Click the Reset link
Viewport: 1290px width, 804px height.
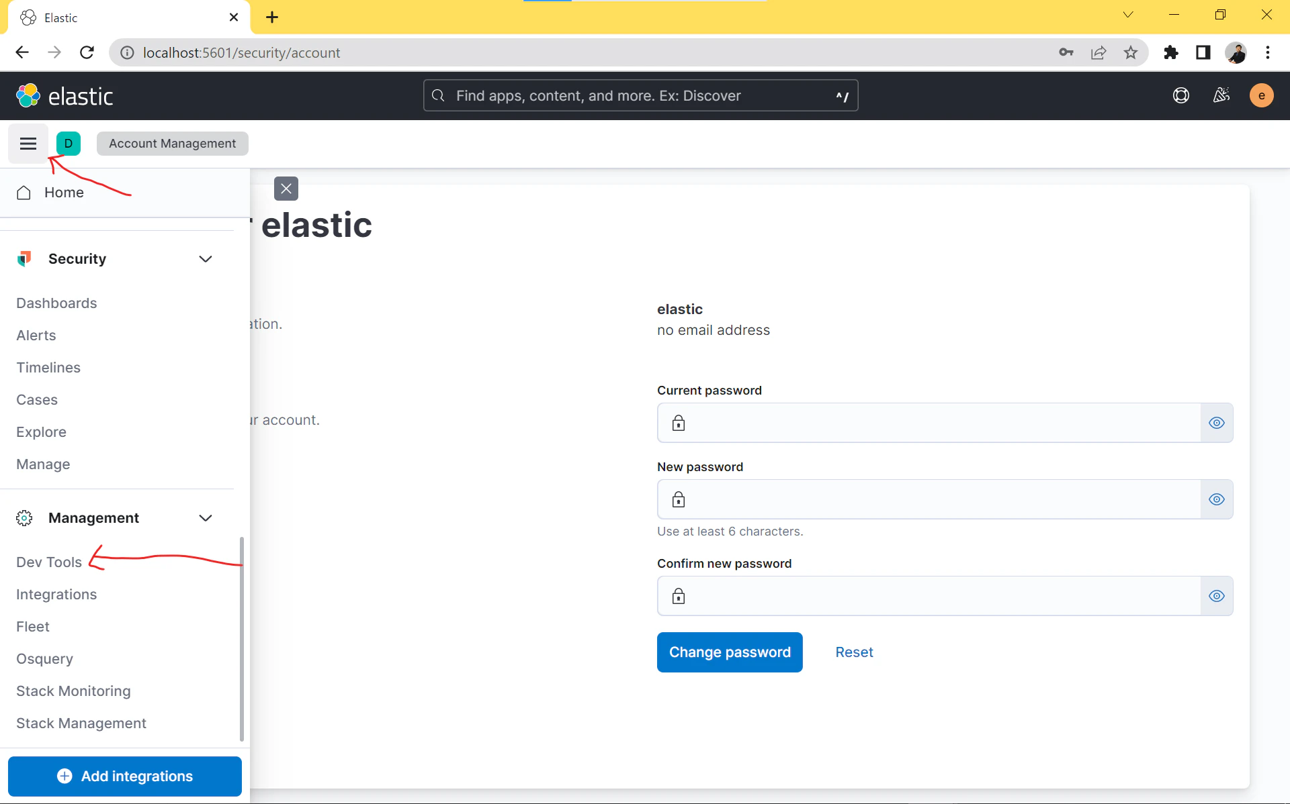(x=854, y=652)
